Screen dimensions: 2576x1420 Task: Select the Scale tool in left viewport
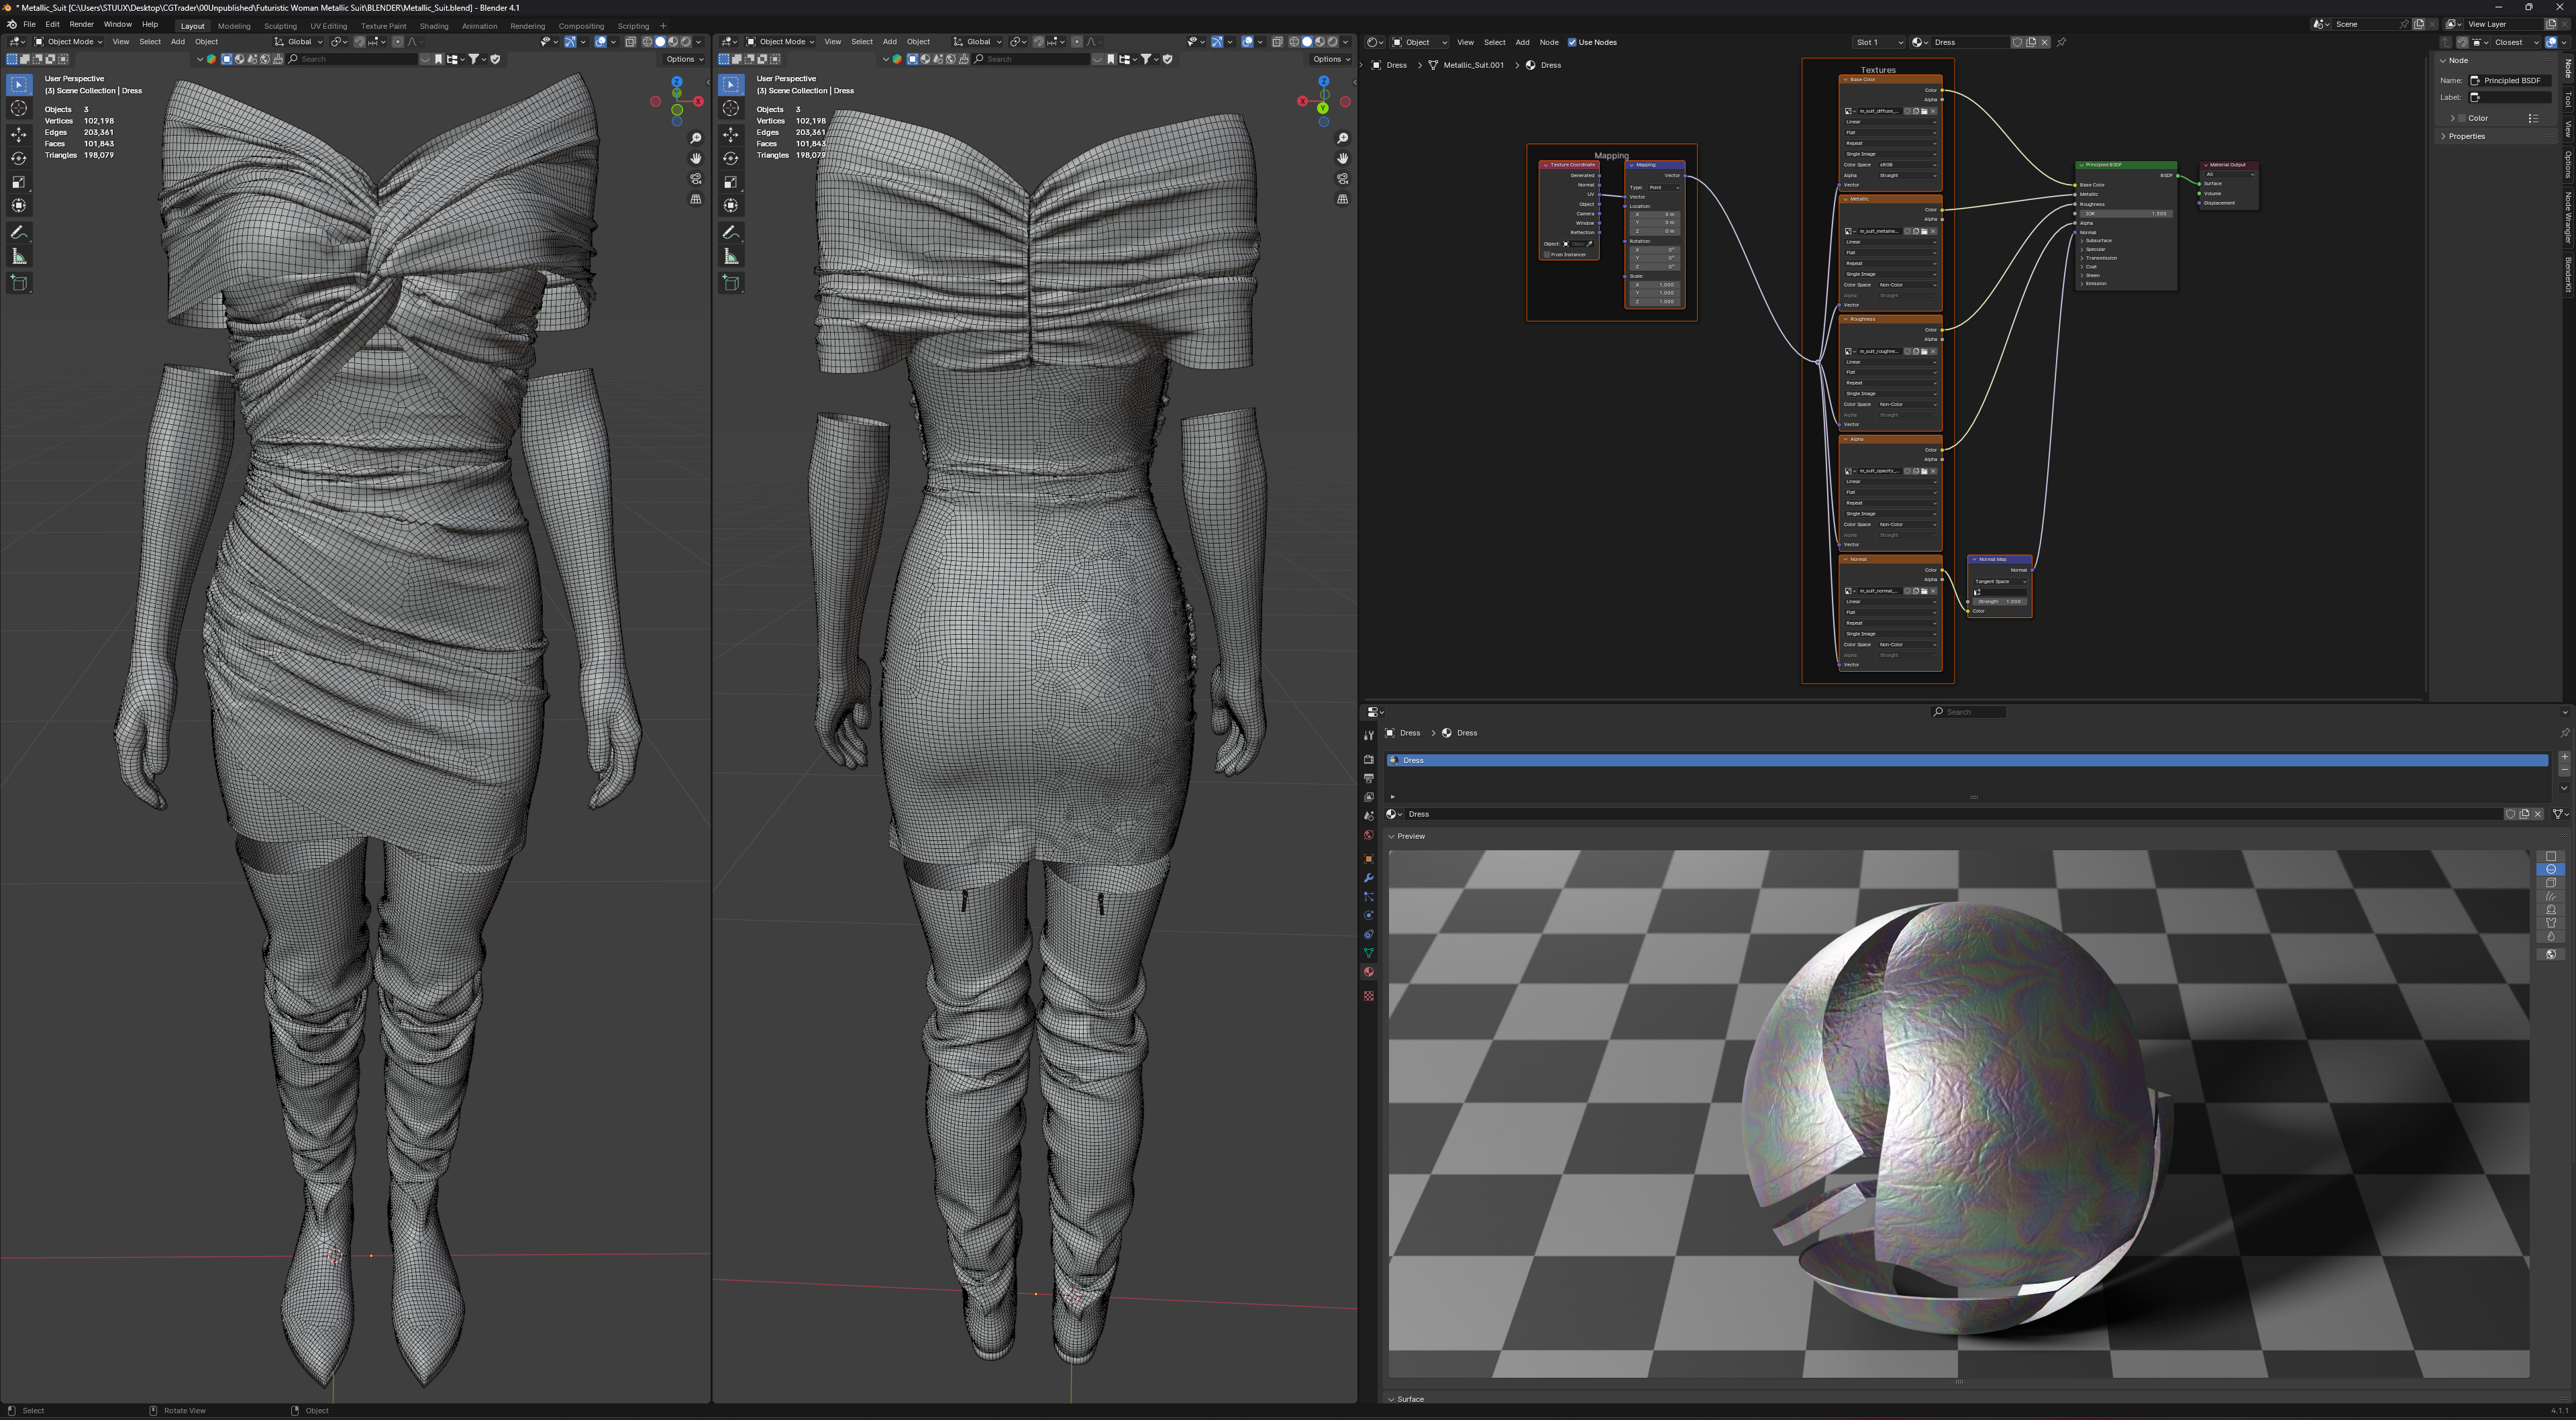coord(19,182)
